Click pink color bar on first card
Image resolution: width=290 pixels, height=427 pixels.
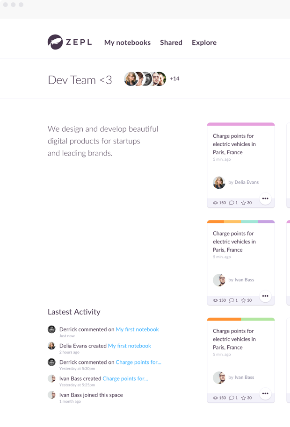[x=240, y=124]
